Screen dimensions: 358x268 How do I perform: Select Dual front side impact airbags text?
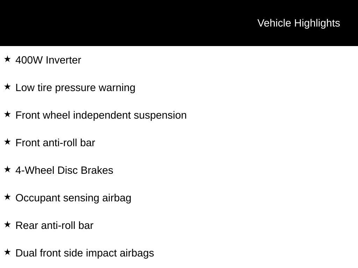coord(85,253)
